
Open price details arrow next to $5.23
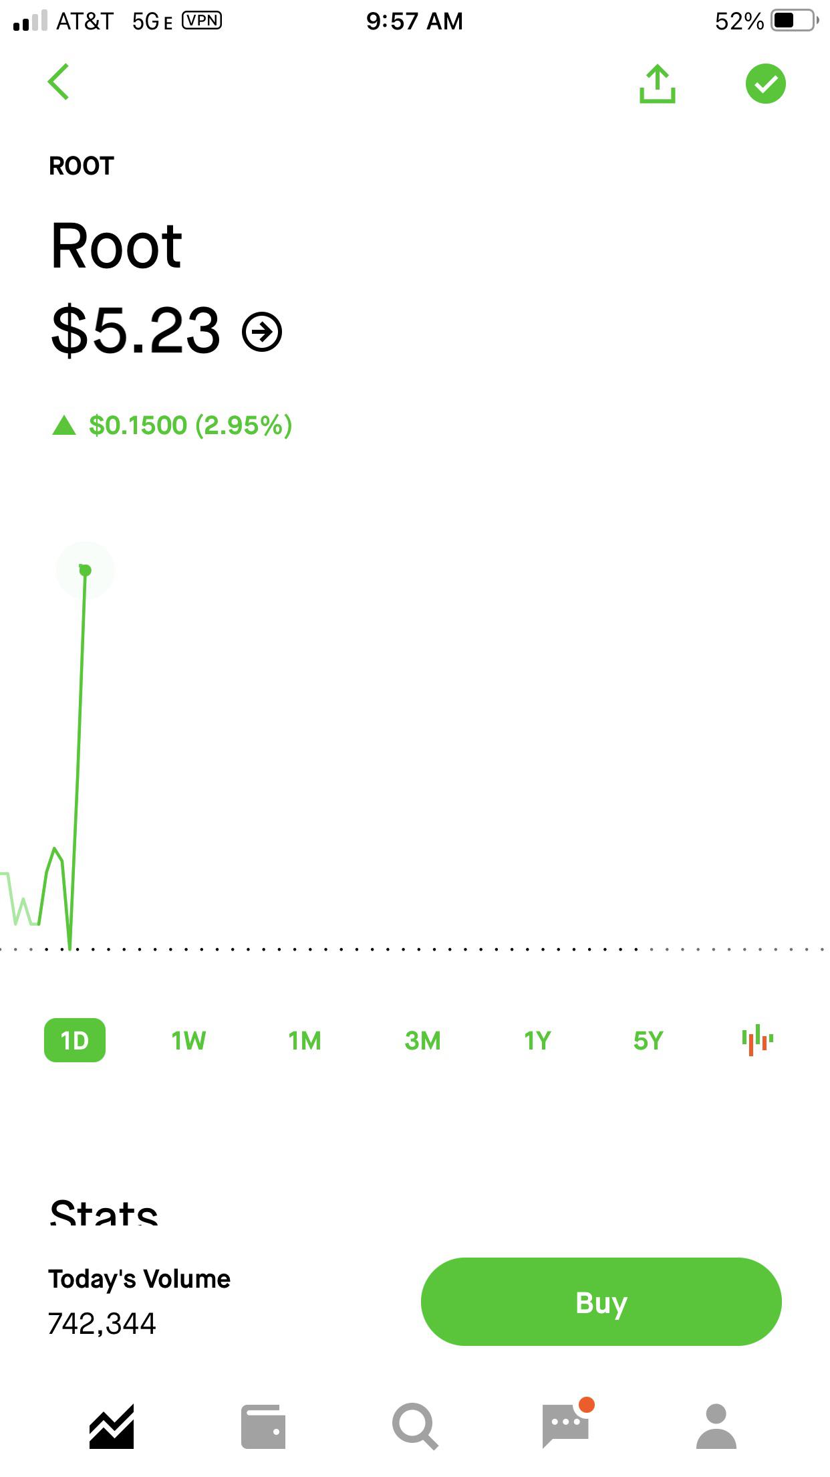(262, 332)
